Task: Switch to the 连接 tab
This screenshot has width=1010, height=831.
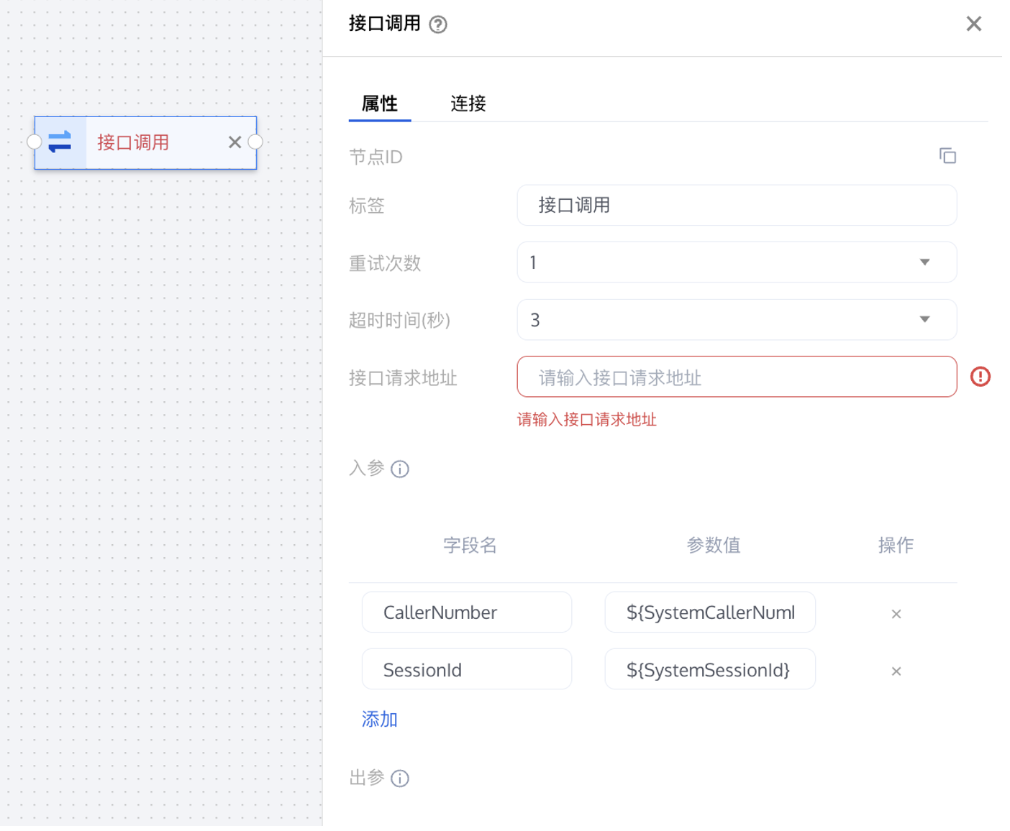Action: [x=468, y=104]
